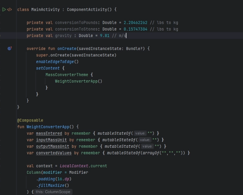Click the code tag gutter icon beside MainActivity

click(9, 10)
